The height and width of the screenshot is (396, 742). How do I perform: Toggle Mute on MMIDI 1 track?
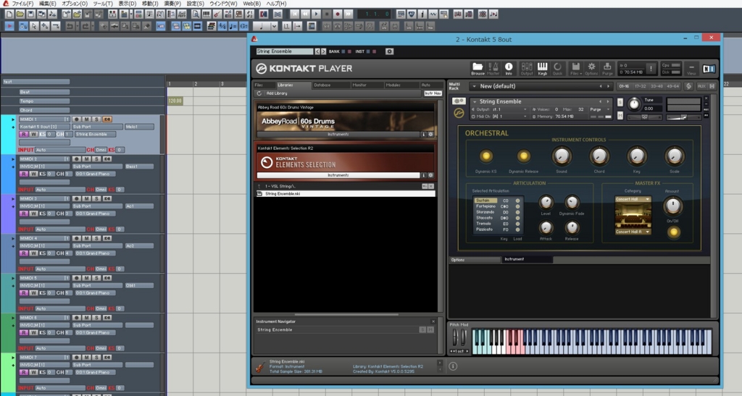coord(87,119)
